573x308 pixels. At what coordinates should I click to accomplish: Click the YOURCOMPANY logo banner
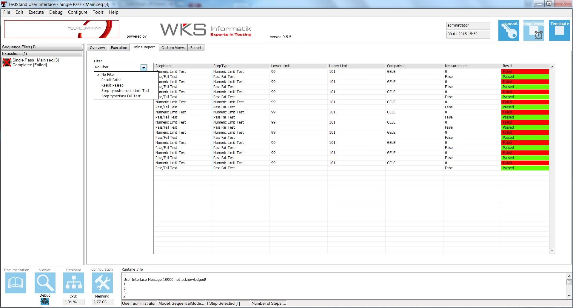click(x=61, y=29)
